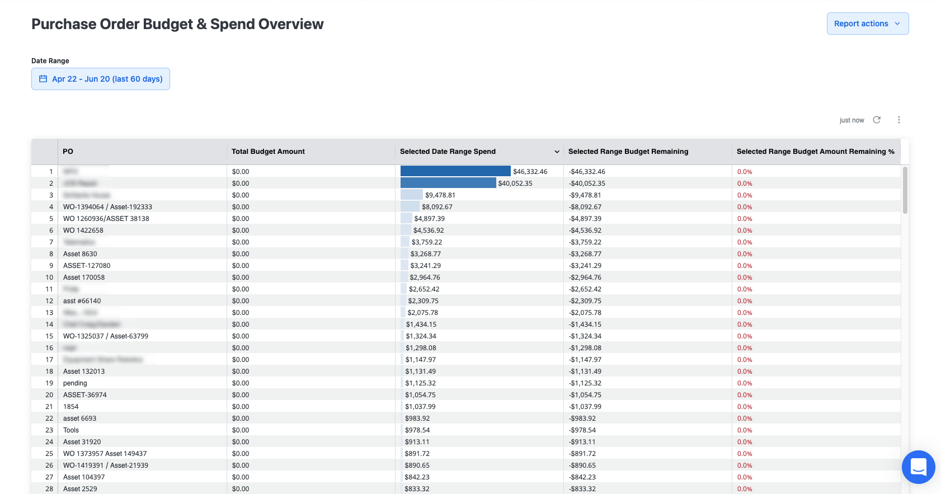
Task: Click budget remaining value -$40,052.35
Action: coord(587,184)
